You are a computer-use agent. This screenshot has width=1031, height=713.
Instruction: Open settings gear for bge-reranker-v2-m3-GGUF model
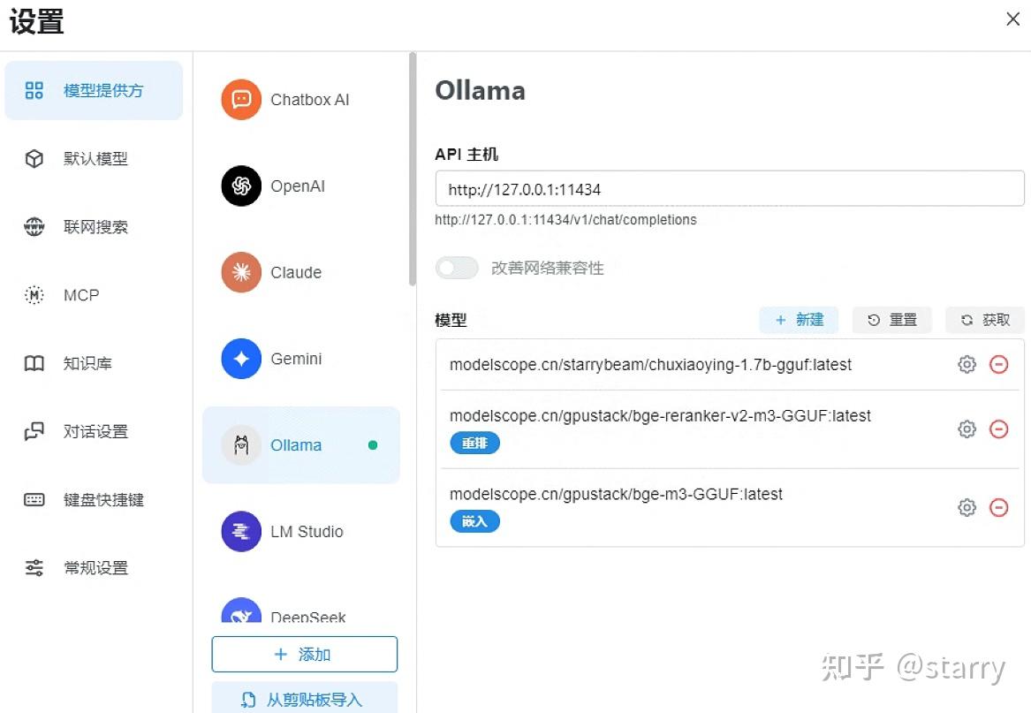[967, 429]
